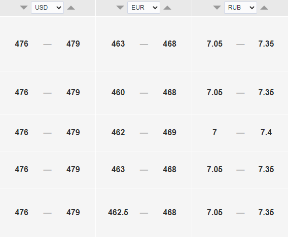288x237 pixels.
Task: Select the 462.5 EUR buy rate
Action: pos(118,212)
